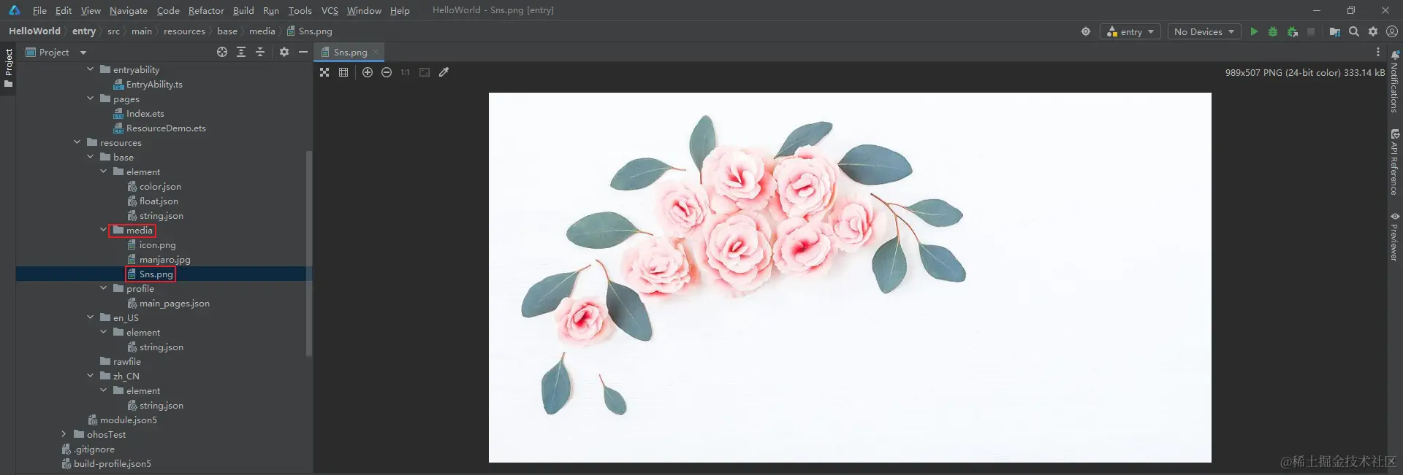This screenshot has width=1403, height=475.
Task: Open user account profile icon
Action: coord(1392,31)
